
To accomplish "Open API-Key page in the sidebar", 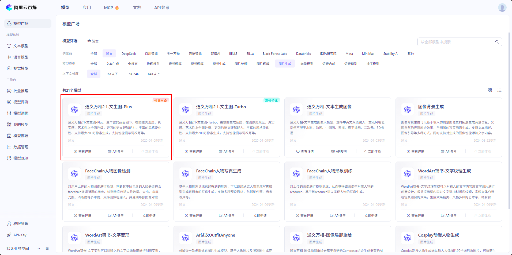I will 28,235.
